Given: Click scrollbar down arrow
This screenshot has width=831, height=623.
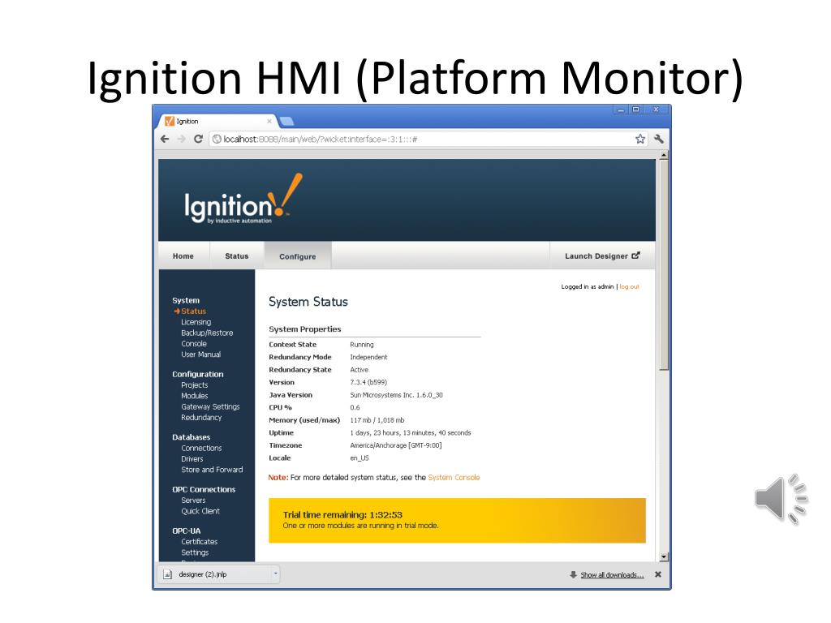Looking at the screenshot, I should click(x=664, y=556).
